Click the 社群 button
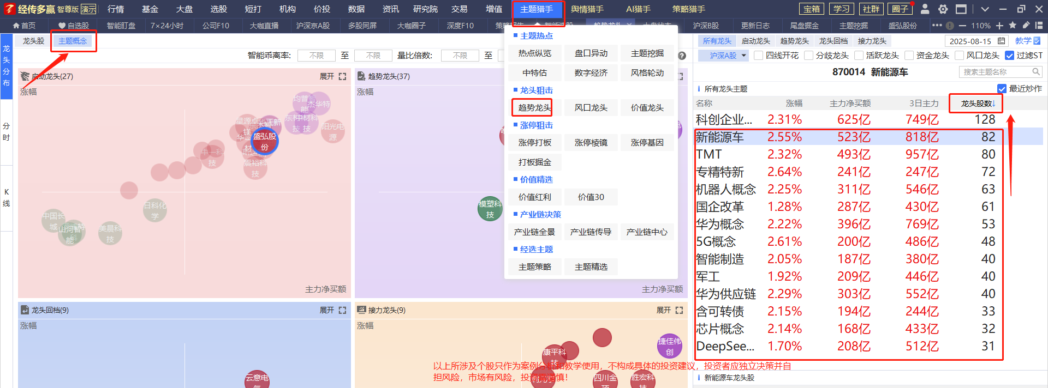The height and width of the screenshot is (388, 1048). coord(871,9)
